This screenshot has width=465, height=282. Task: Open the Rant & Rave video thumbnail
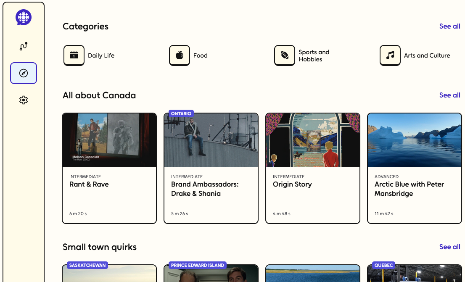109,140
